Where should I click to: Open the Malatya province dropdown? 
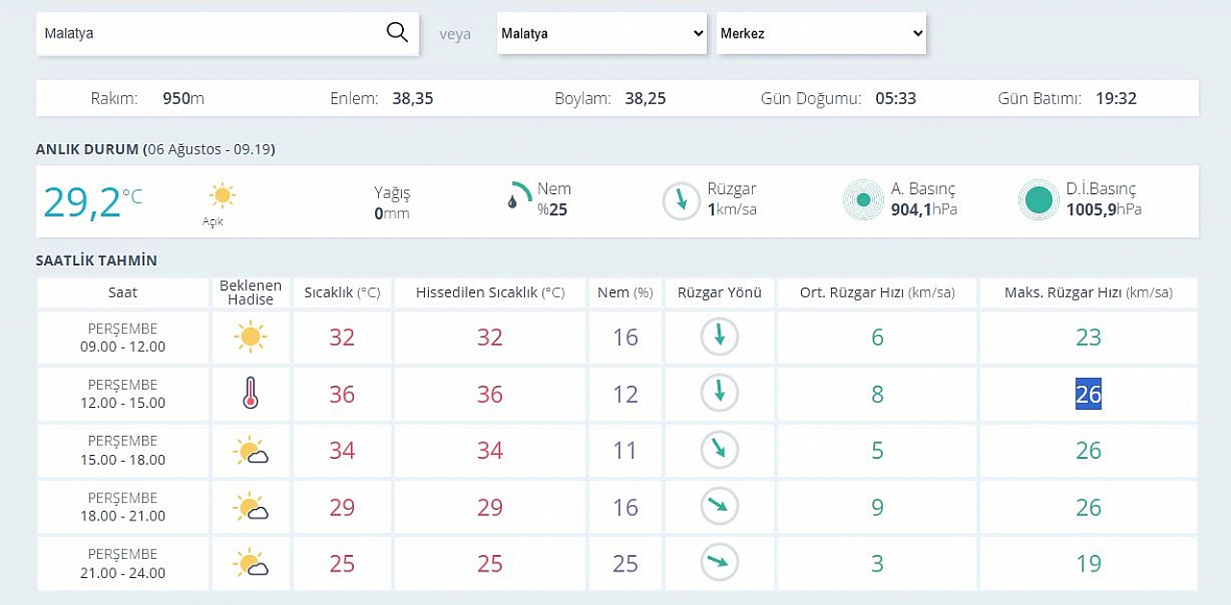pyautogui.click(x=603, y=33)
